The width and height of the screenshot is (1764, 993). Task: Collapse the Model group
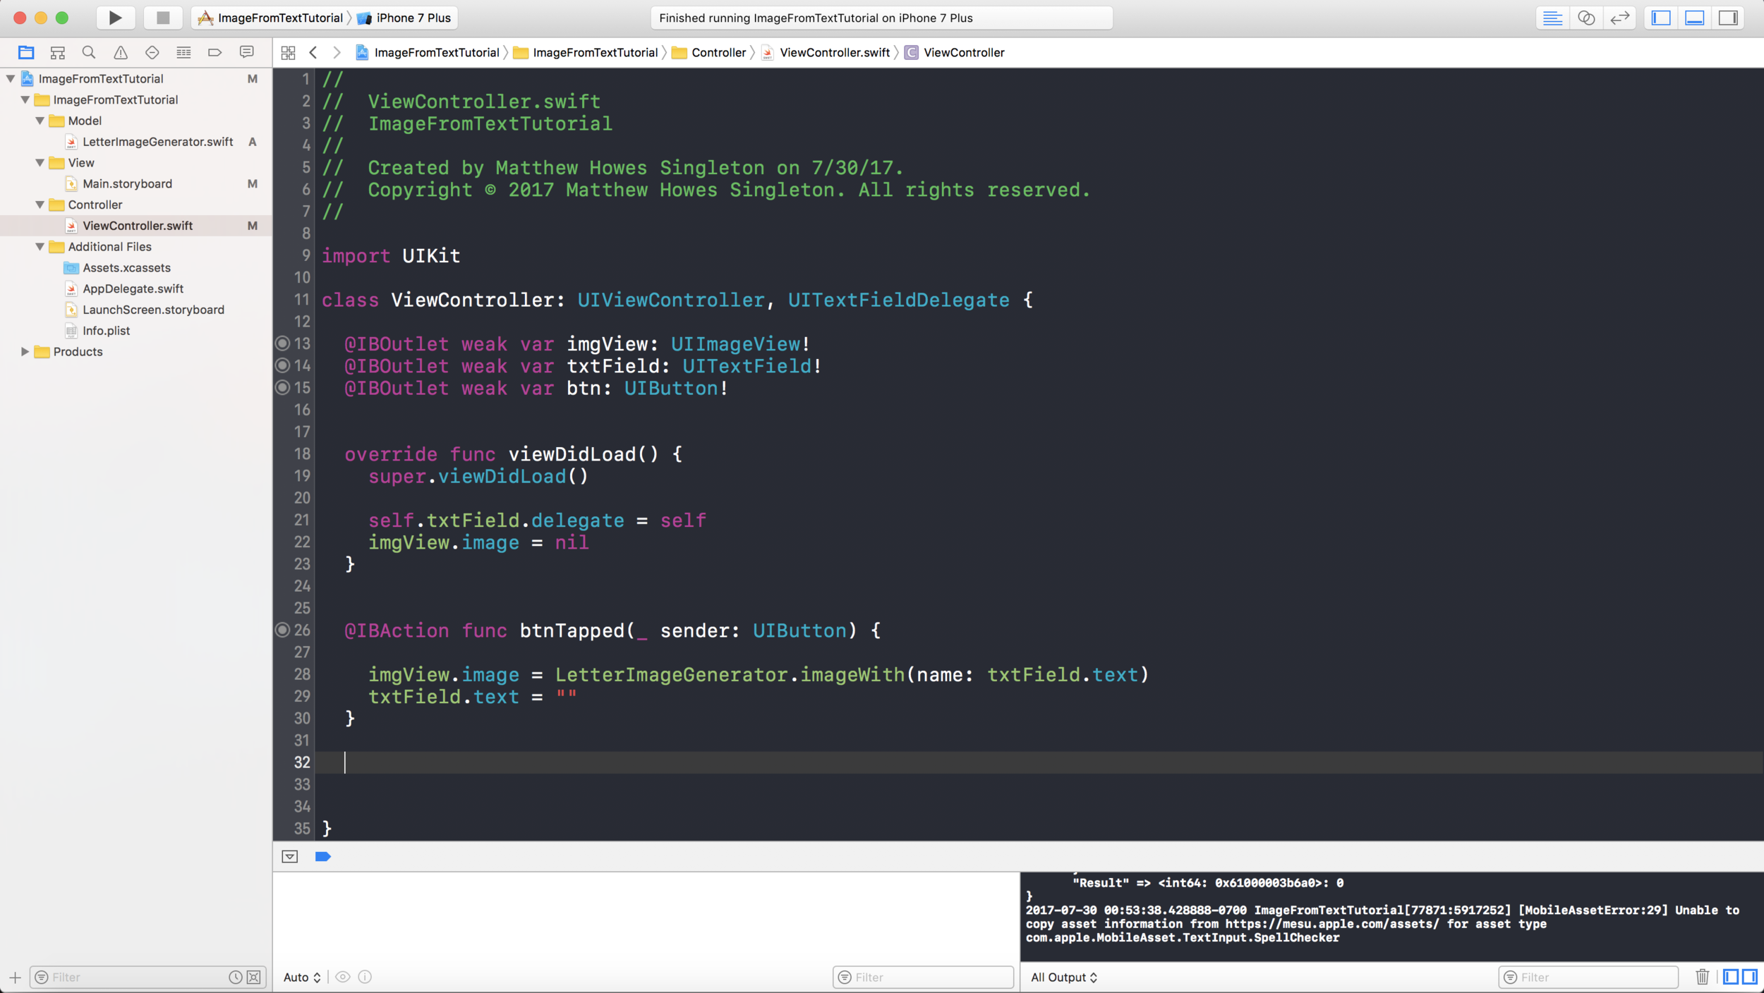40,121
